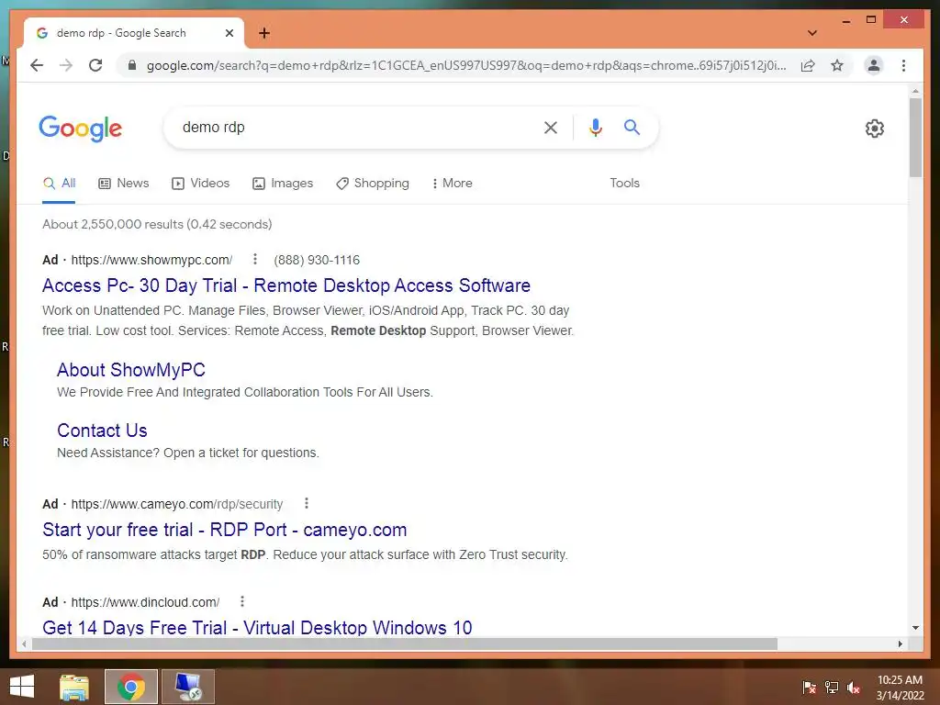Click the cameyo.com/rdp/security ad URL
This screenshot has width=940, height=705.
(177, 504)
